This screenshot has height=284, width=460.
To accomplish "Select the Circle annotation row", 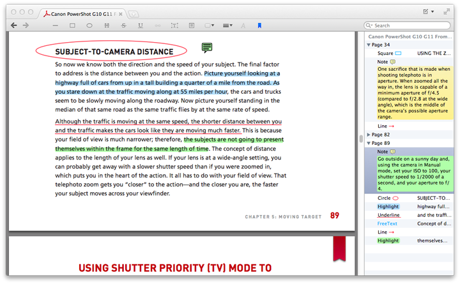I will (410, 198).
